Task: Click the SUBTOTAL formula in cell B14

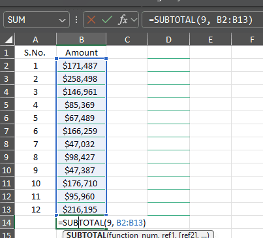Action: 102,222
